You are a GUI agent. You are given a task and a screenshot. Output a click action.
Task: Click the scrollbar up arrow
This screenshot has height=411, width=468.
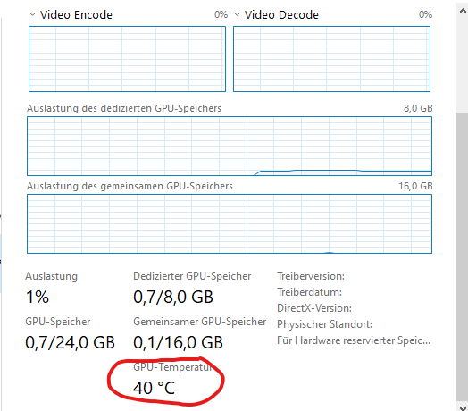pyautogui.click(x=463, y=12)
